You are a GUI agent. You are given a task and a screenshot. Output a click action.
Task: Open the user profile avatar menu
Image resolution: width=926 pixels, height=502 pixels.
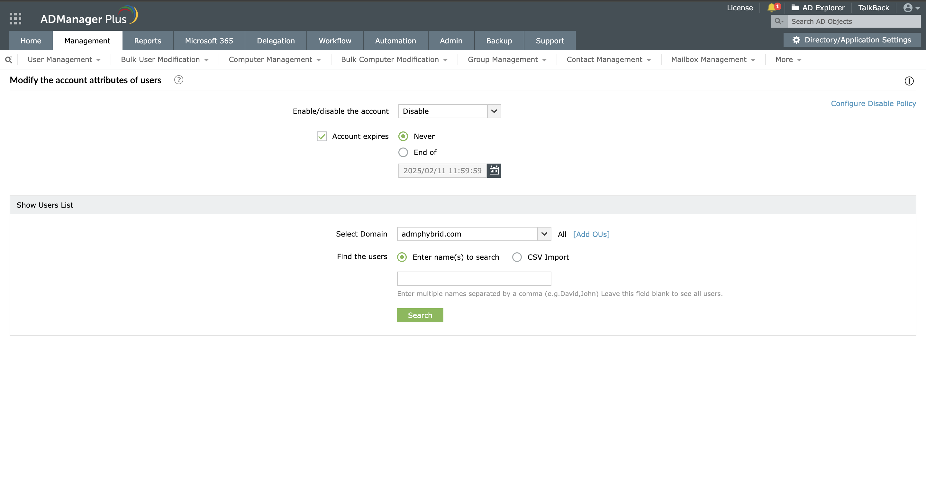908,7
